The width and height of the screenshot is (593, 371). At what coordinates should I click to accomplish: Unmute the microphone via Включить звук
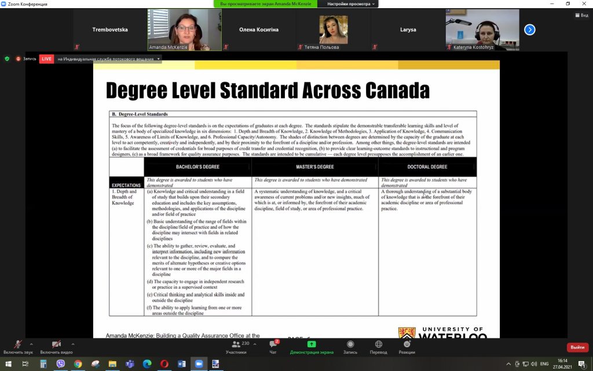(18, 347)
